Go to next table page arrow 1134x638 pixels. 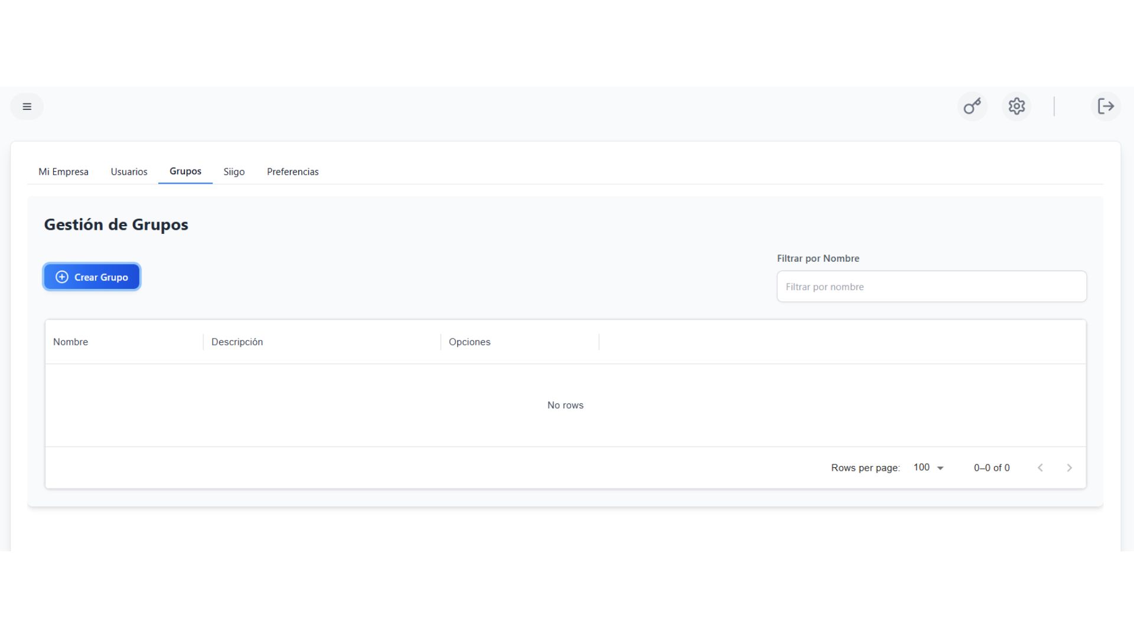(x=1069, y=468)
